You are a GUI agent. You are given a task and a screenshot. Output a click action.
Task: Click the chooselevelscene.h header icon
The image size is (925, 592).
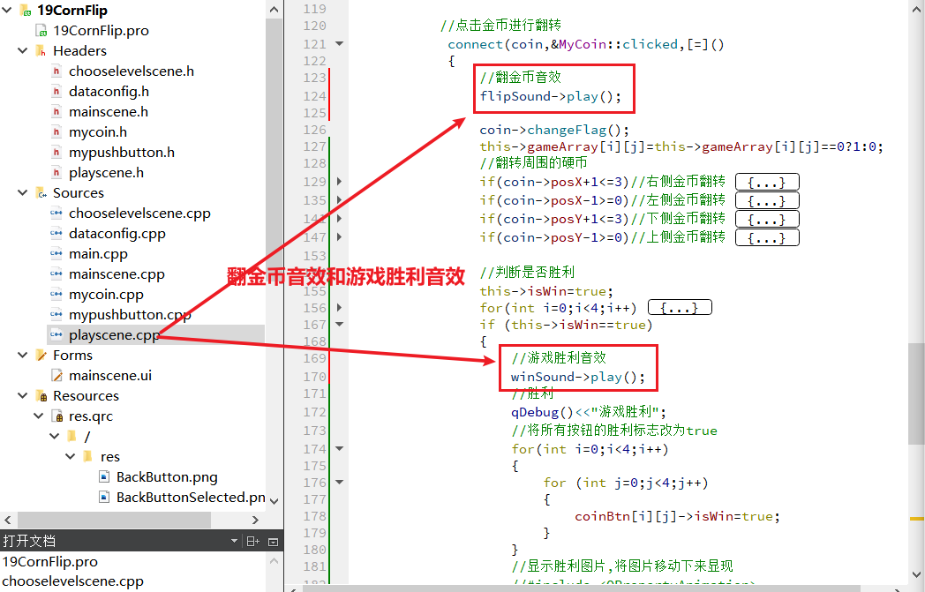[x=56, y=71]
